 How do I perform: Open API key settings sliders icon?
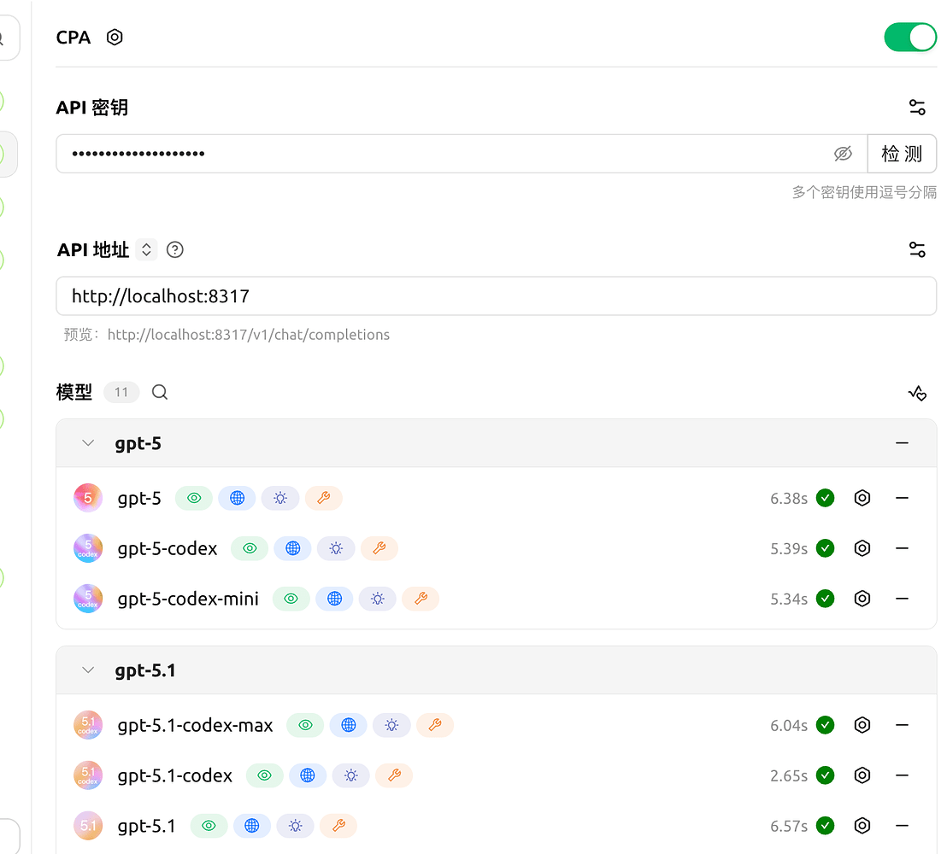click(917, 108)
